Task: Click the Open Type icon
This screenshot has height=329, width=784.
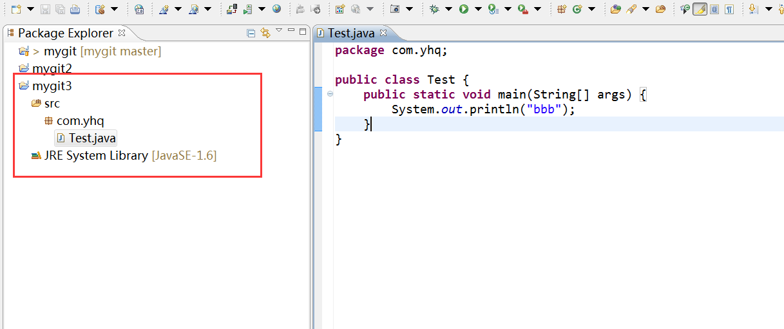Action: pyautogui.click(x=616, y=9)
